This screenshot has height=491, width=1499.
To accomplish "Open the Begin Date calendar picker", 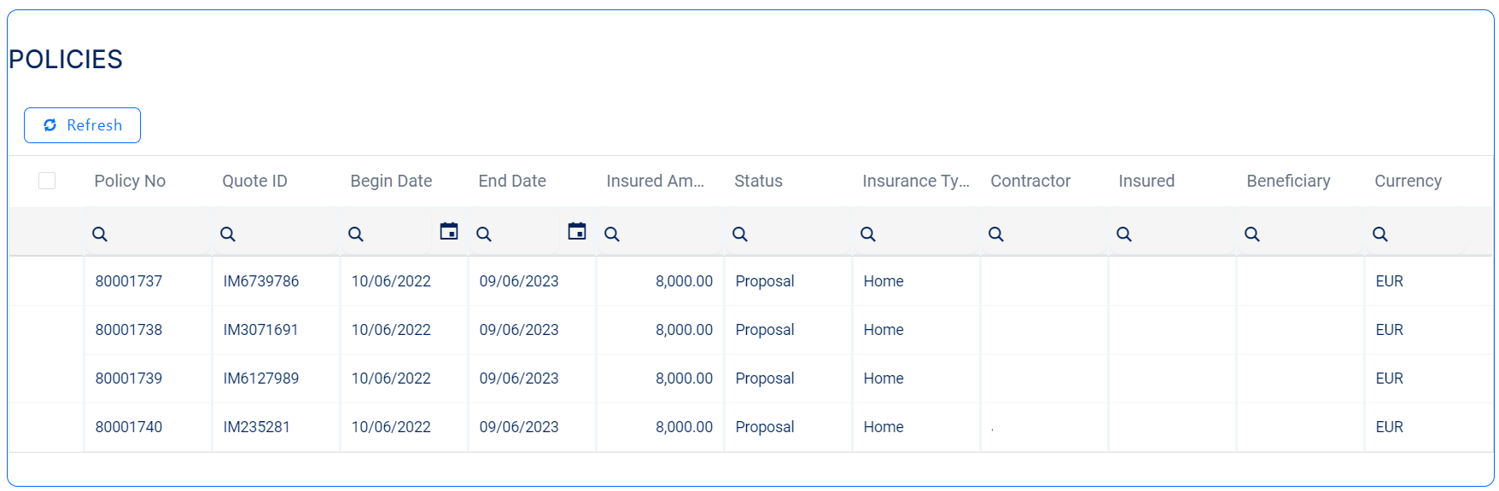I will (x=449, y=231).
